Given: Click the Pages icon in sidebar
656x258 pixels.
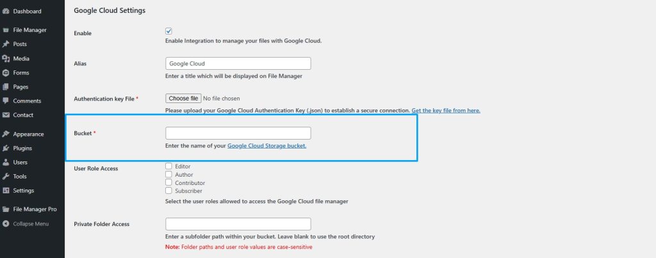Looking at the screenshot, I should 6,87.
